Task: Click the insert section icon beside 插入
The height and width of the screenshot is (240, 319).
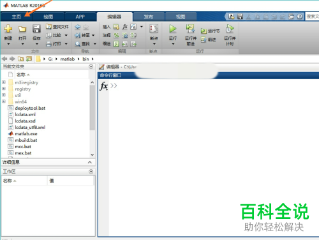Action: pyautogui.click(x=116, y=27)
